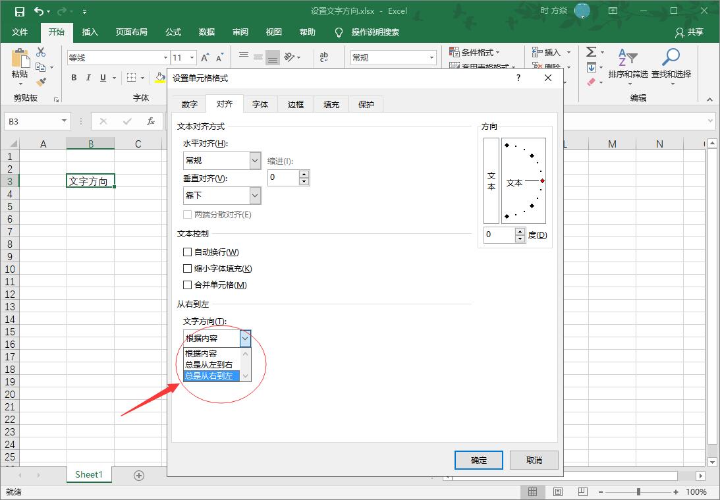Click the 确定 button

click(479, 460)
